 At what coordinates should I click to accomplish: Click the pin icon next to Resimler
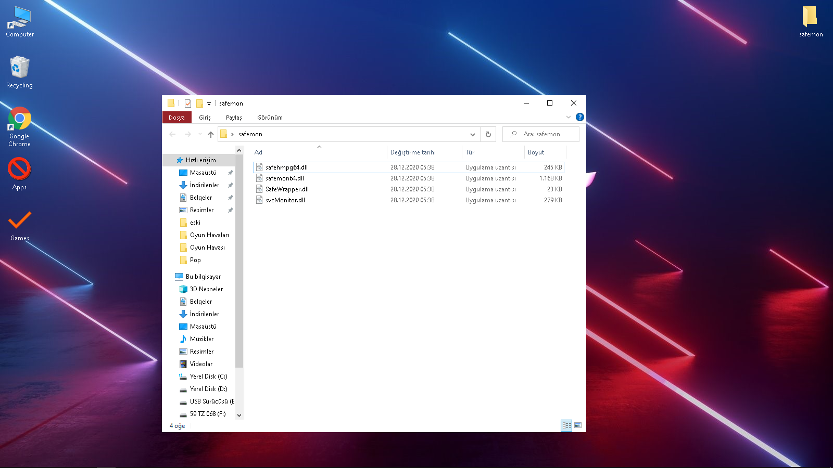click(230, 210)
